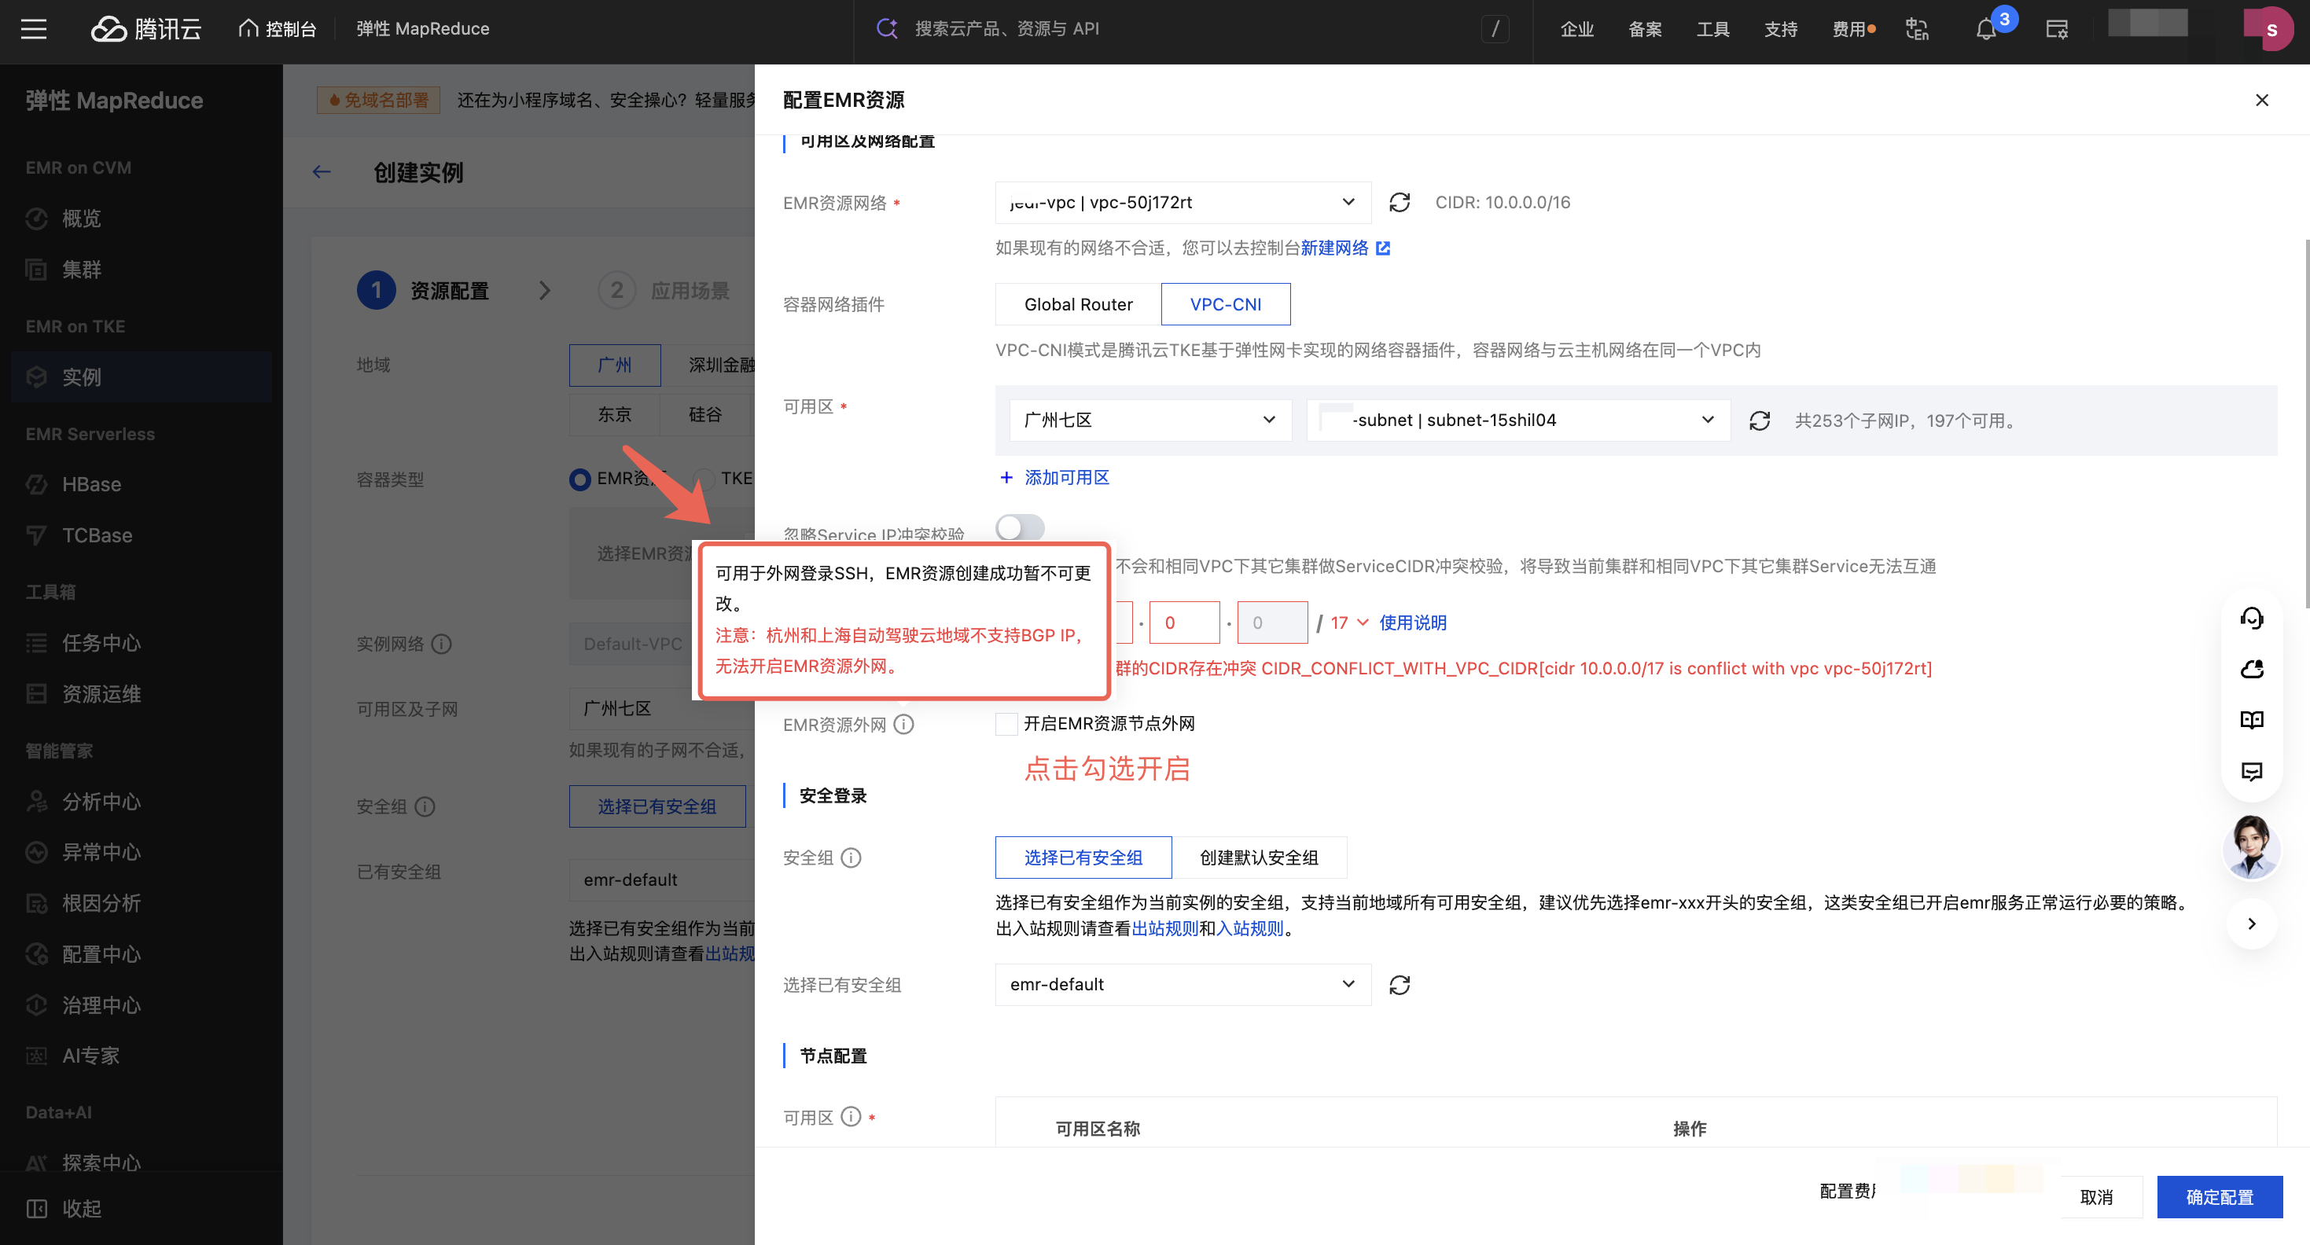The width and height of the screenshot is (2310, 1245).
Task: Open the 入站规则 link
Action: coord(1250,927)
